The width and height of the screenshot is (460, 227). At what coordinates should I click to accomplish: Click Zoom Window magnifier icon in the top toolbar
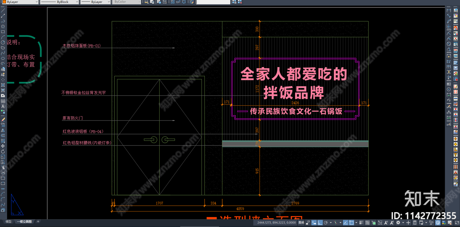click(165, 2)
